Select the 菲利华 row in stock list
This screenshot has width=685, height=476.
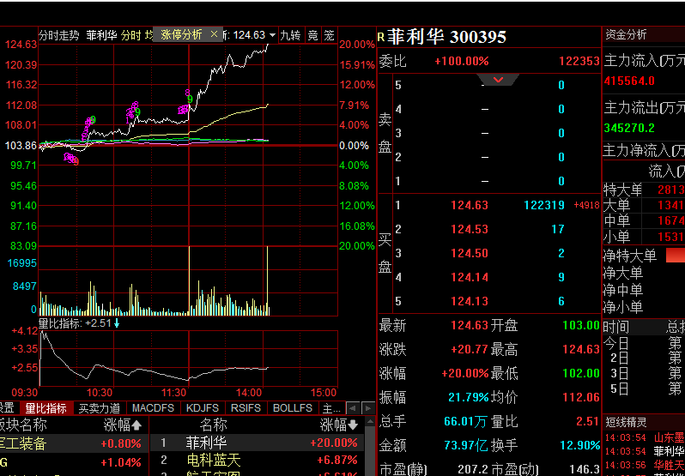(258, 443)
